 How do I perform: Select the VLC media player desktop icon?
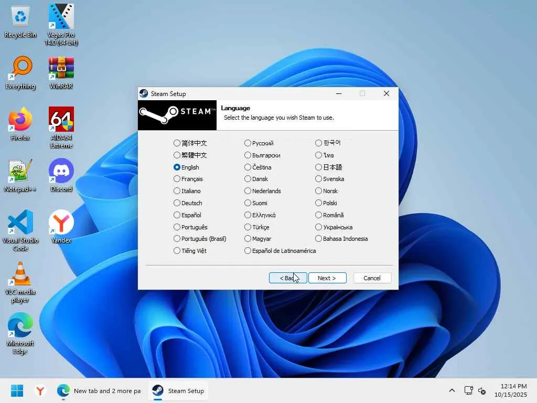pyautogui.click(x=20, y=282)
